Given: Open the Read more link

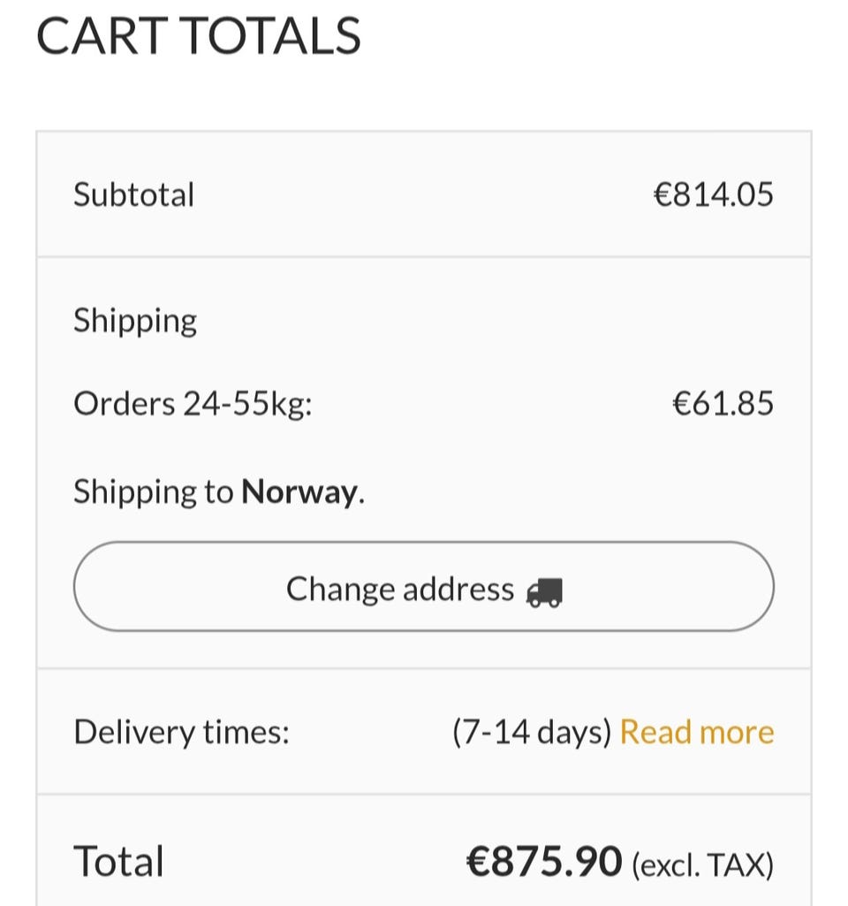Looking at the screenshot, I should click(x=696, y=732).
